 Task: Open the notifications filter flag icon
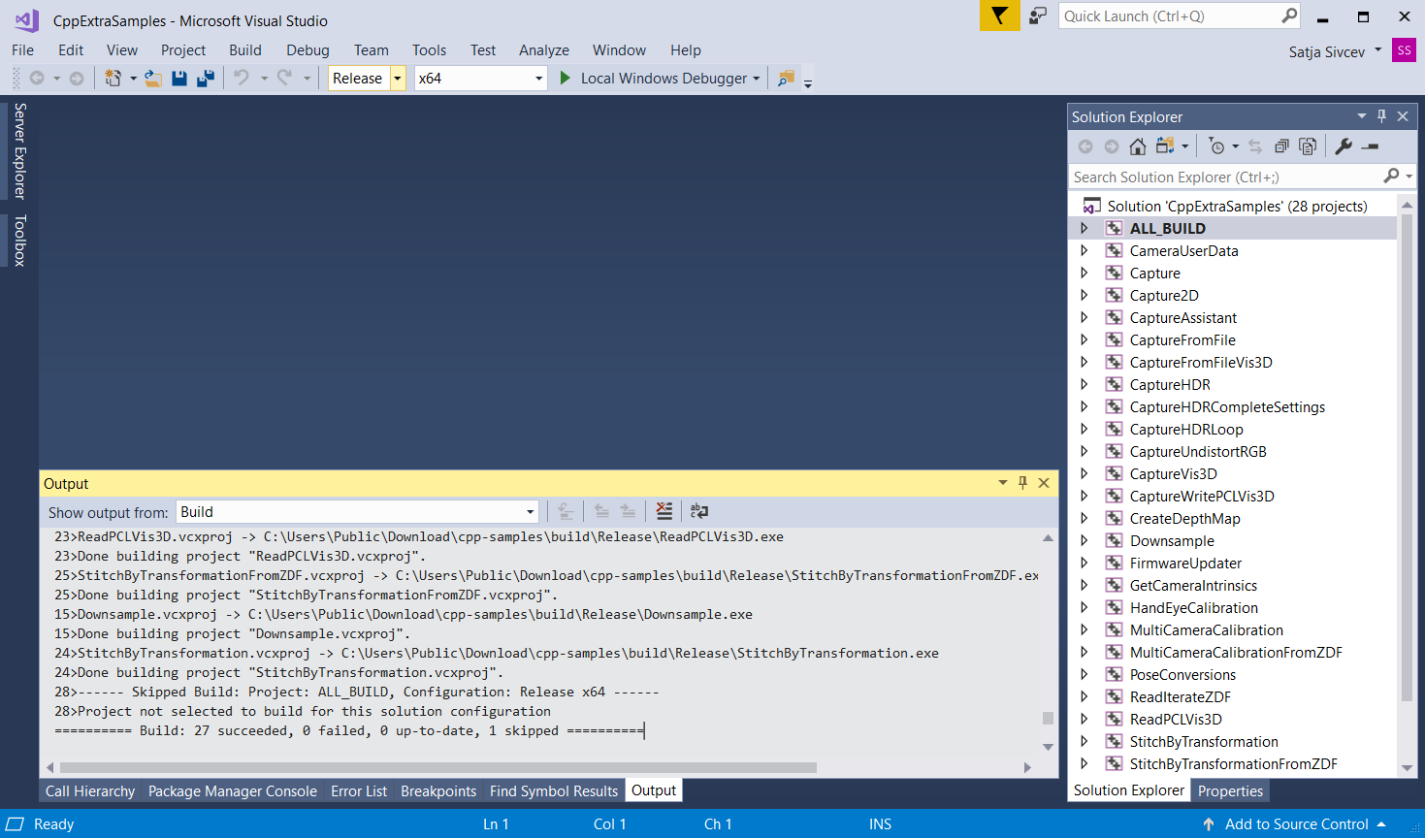(x=999, y=16)
